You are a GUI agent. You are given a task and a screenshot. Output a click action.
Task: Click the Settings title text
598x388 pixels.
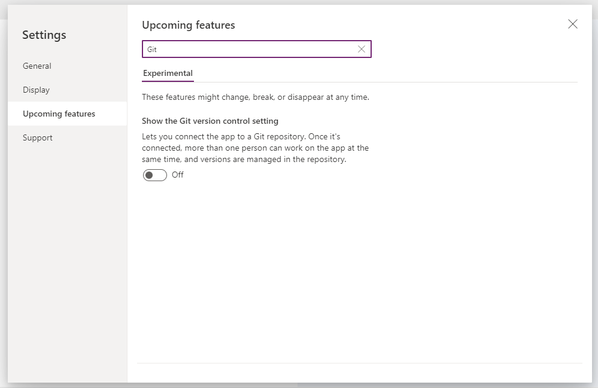44,35
